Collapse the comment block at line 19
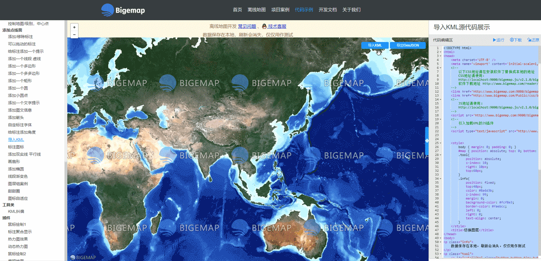The height and width of the screenshot is (261, 541). (441, 119)
